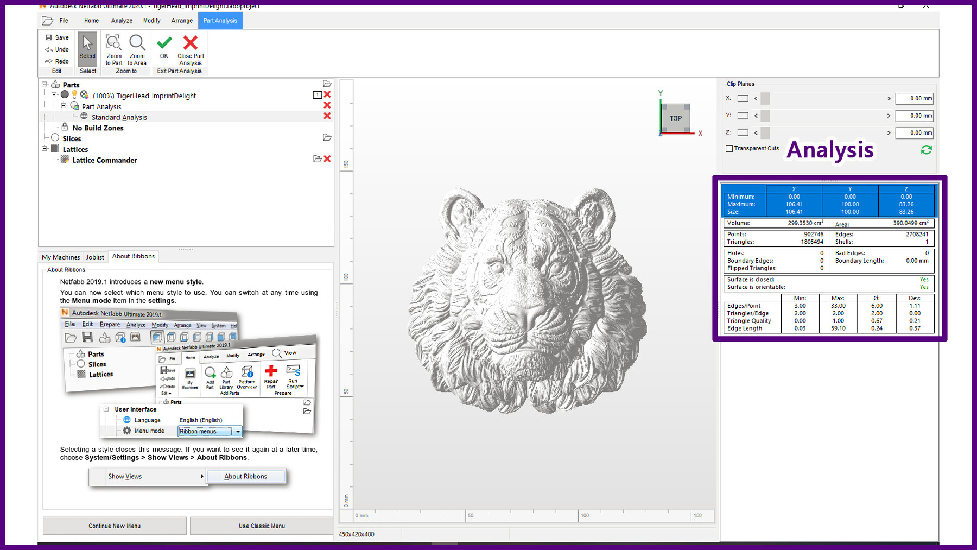Decrease Y clip plane with left arrow

pyautogui.click(x=756, y=116)
